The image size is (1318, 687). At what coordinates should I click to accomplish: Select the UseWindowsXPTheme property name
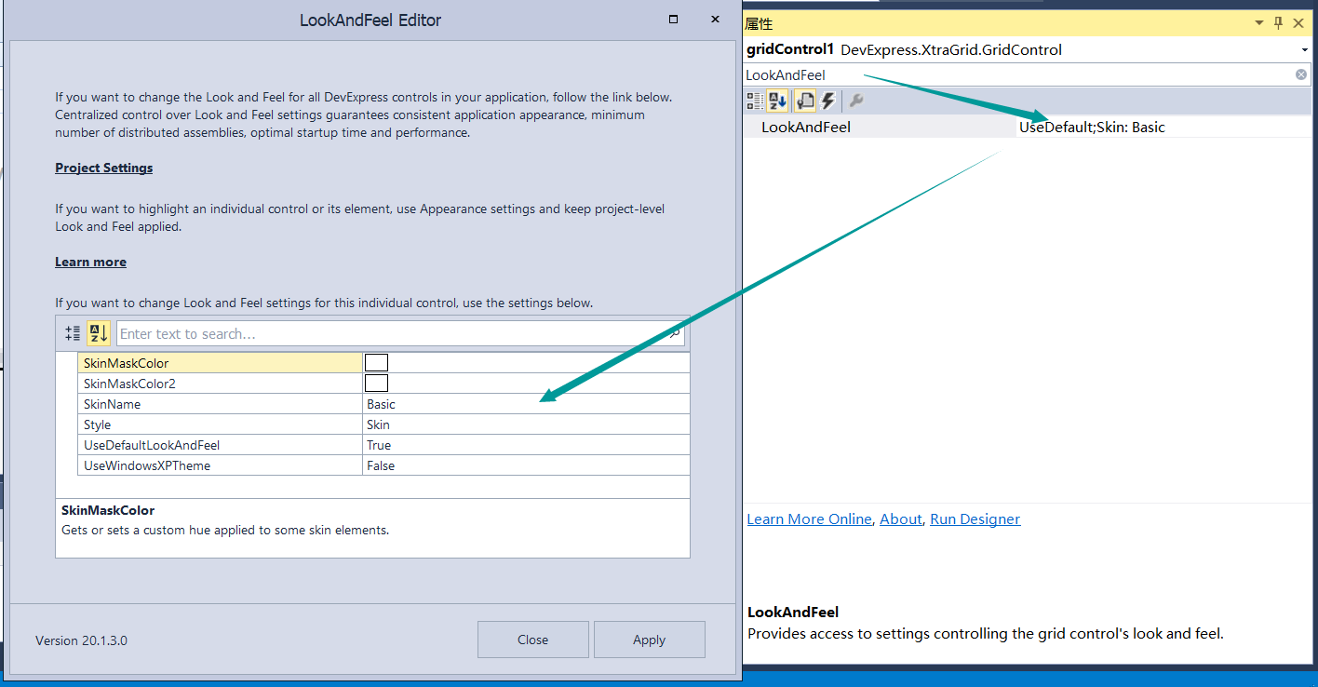click(x=147, y=465)
